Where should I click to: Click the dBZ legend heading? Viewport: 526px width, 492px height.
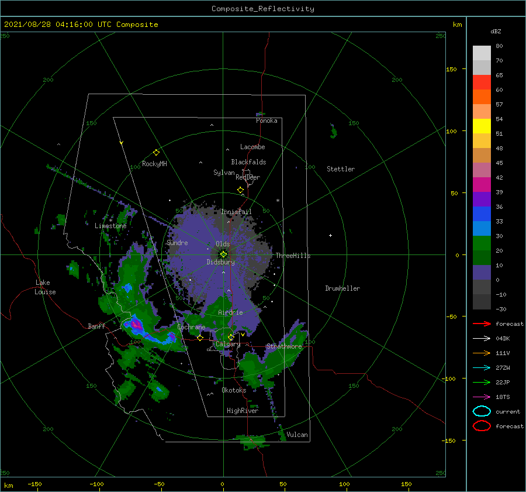click(496, 31)
